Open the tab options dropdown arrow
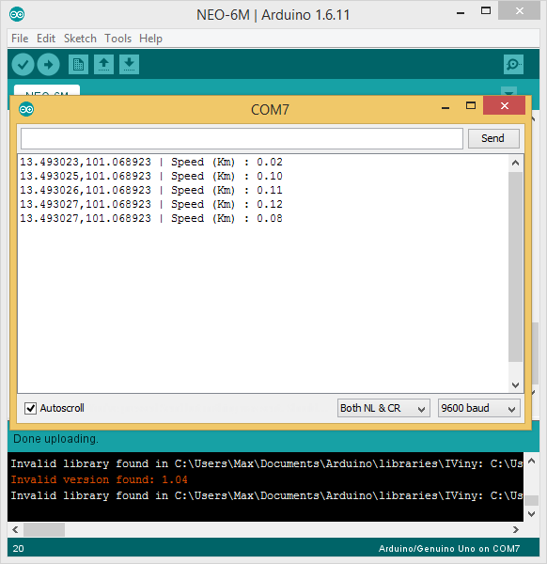Screen dimensions: 547x564 (x=508, y=92)
